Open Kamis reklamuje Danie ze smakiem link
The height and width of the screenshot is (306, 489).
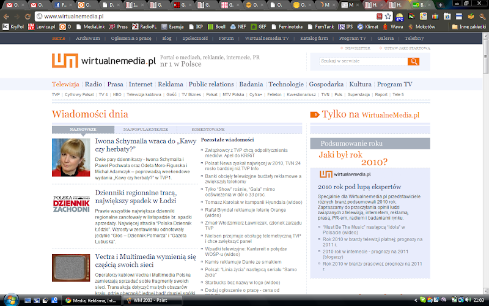(243, 262)
